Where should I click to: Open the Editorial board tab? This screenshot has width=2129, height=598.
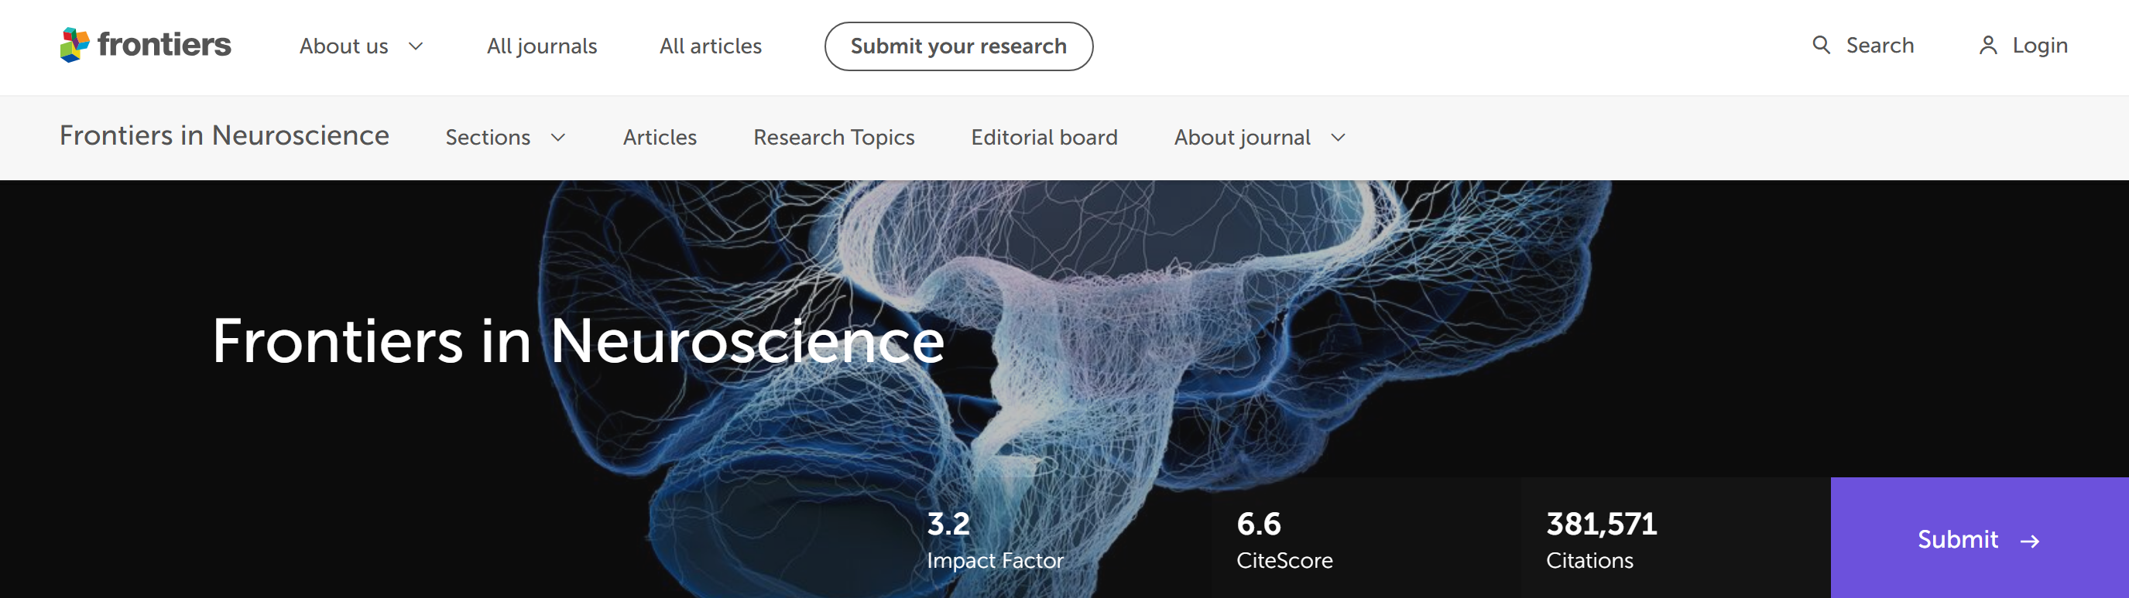[1044, 137]
